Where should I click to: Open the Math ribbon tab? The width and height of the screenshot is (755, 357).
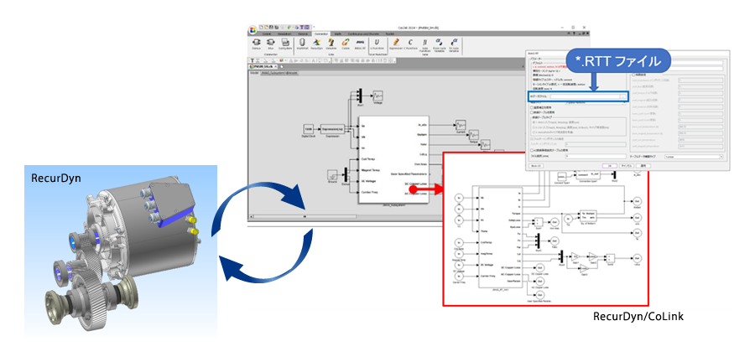point(338,34)
